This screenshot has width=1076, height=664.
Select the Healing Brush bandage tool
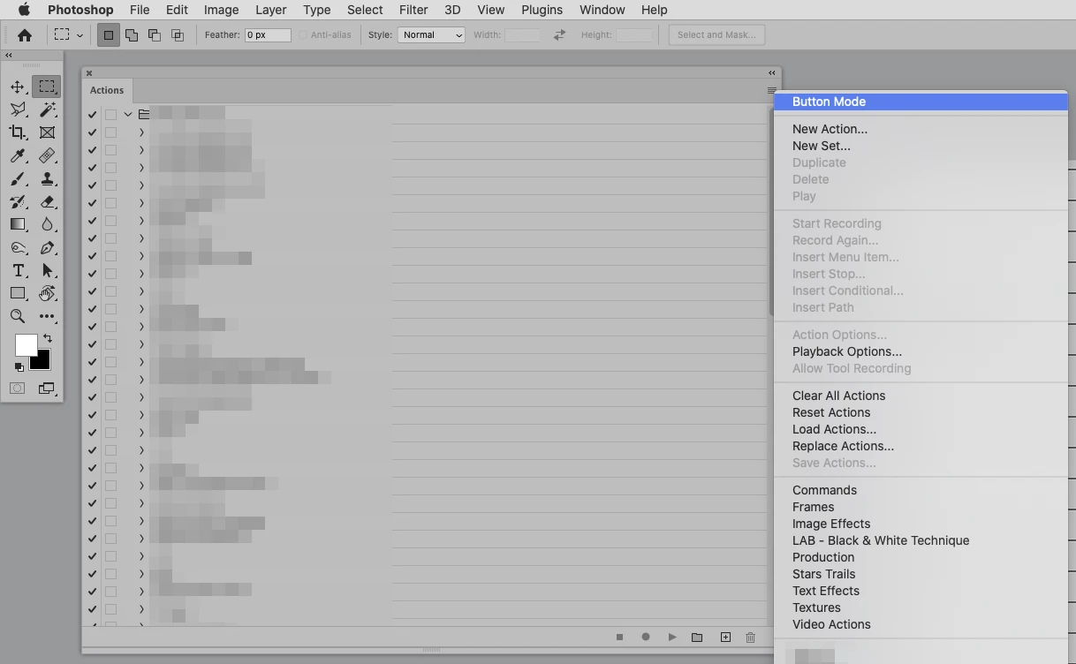pos(47,155)
